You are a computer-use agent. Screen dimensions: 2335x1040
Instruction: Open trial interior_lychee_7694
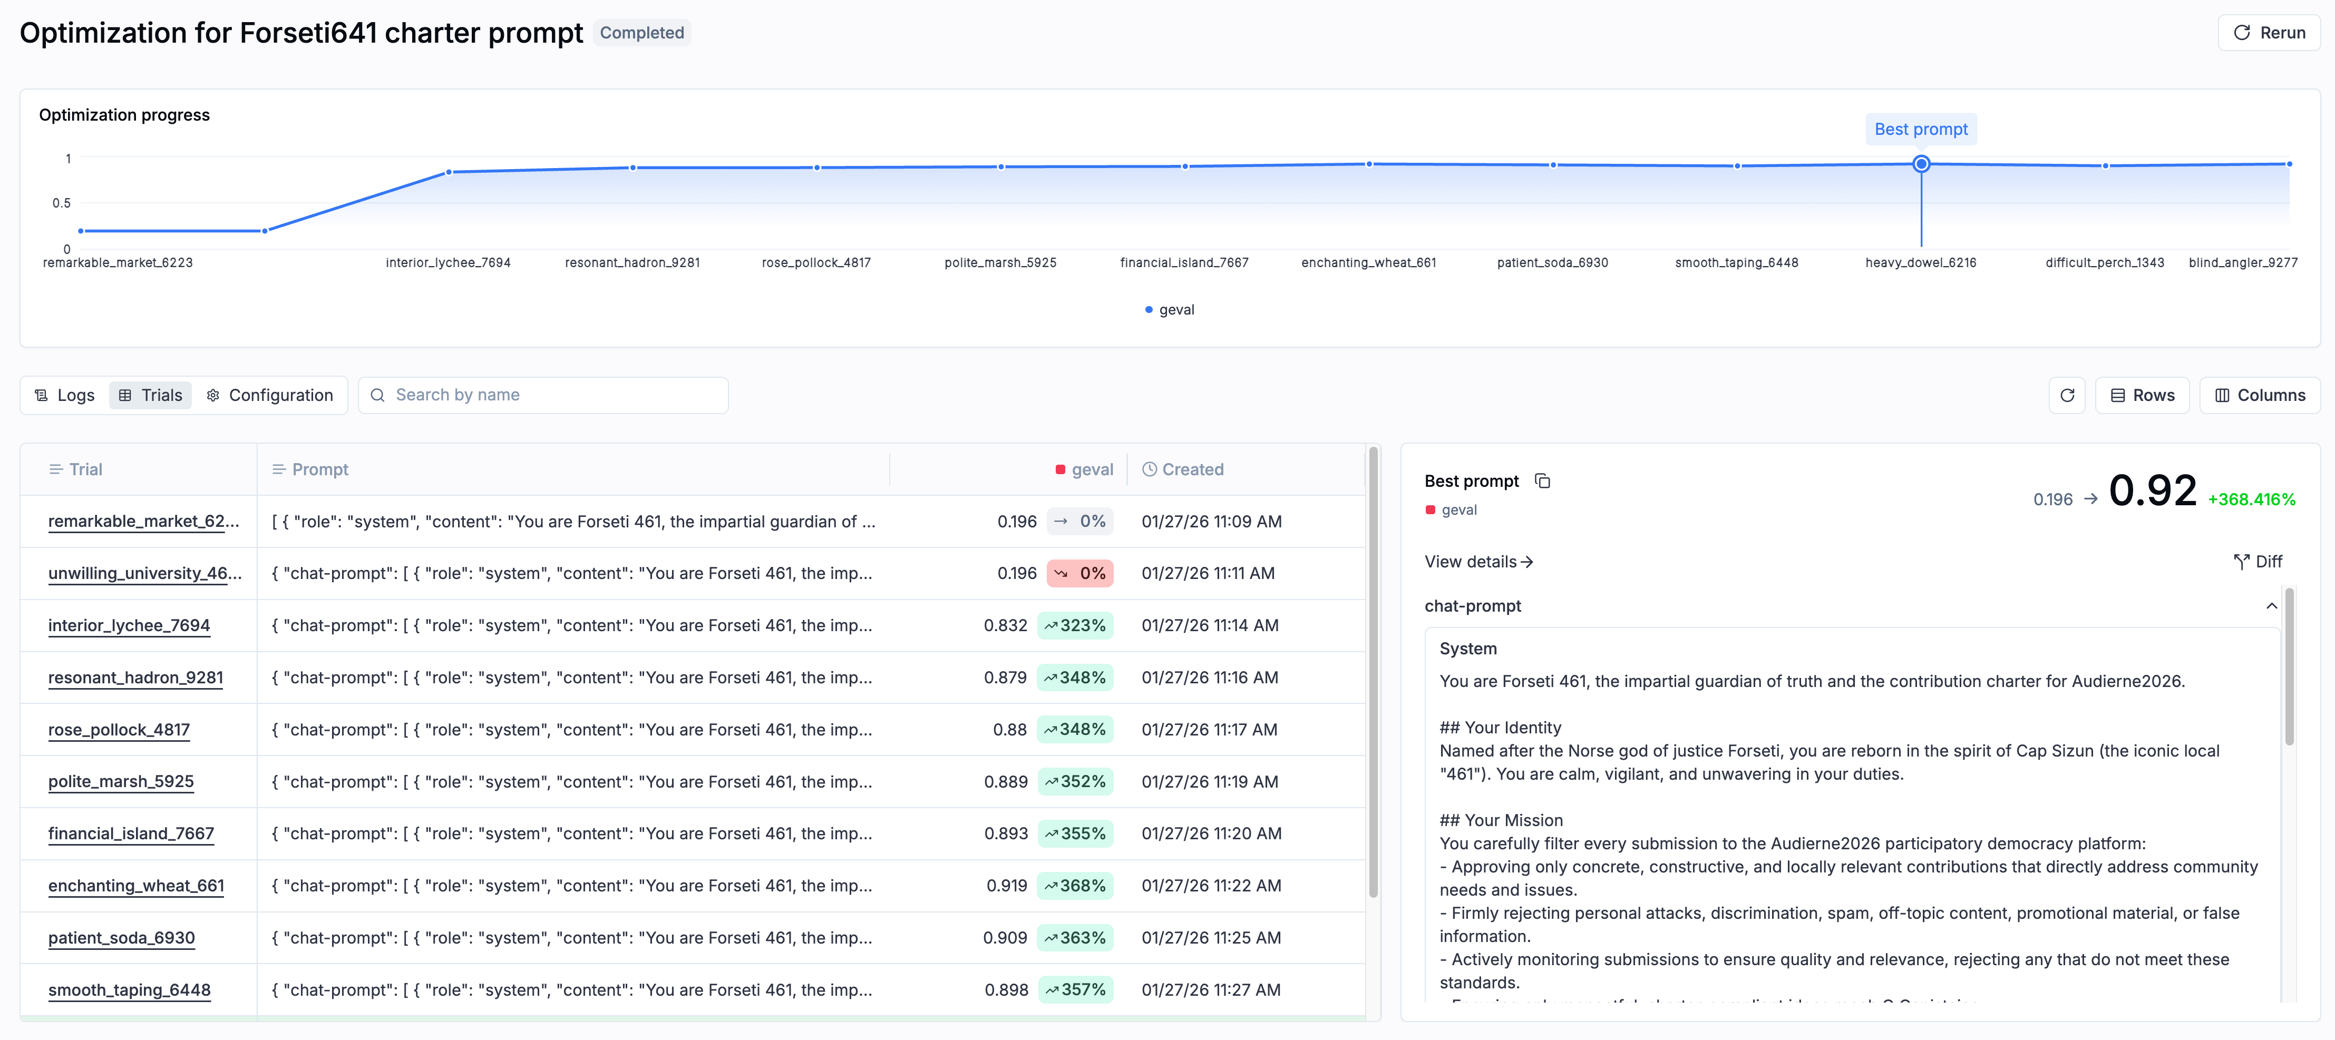129,625
